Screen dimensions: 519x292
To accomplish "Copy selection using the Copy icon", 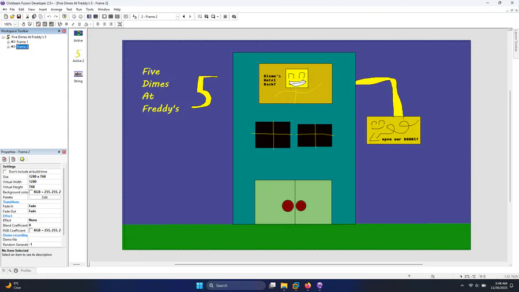I will tap(34, 17).
